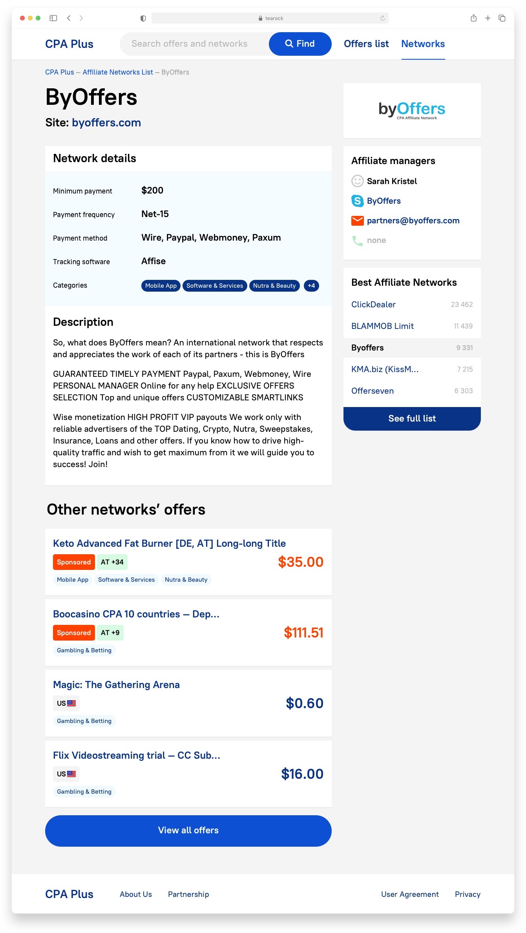Click the byOffers logo thumbnail

[x=412, y=110]
